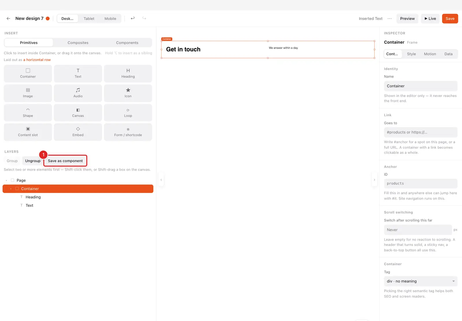
Task: Click the orange Save button
Action: (x=450, y=18)
